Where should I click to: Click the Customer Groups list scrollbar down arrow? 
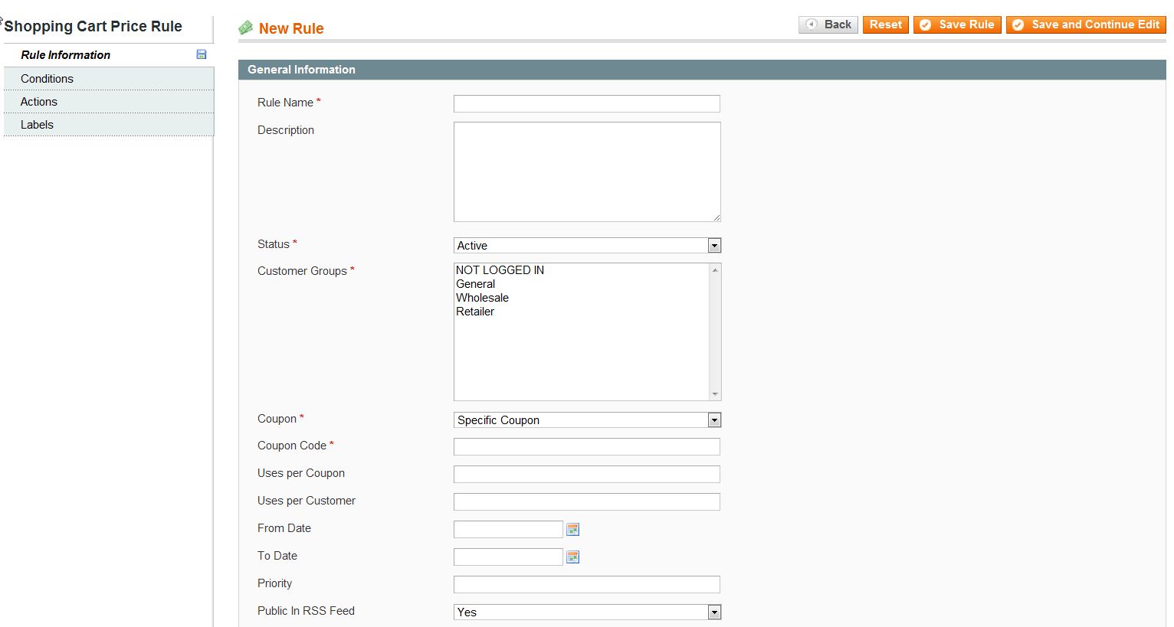point(715,394)
